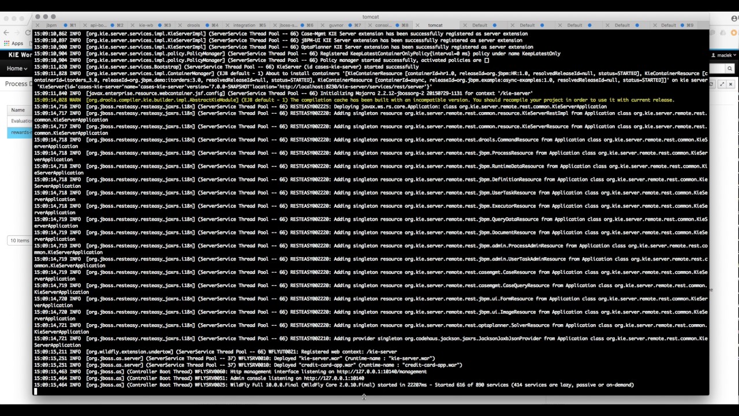
Task: Click the log line Deployed "credit-card-app.war"
Action: (248, 365)
